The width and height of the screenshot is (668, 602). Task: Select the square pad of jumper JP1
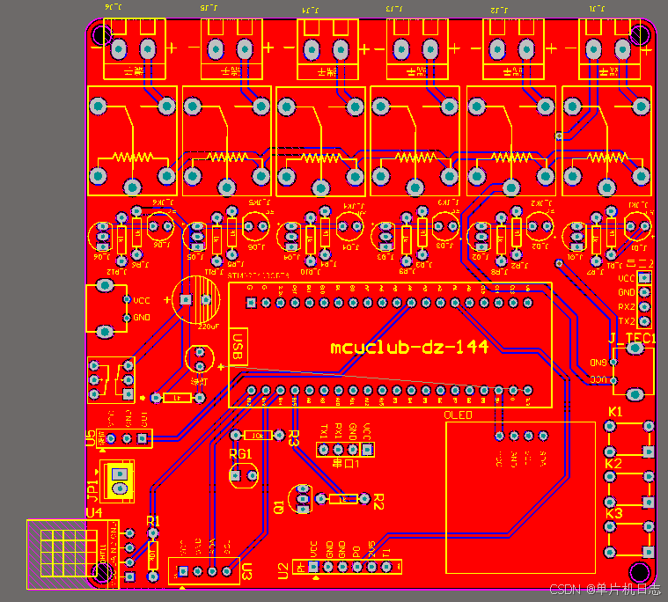coord(120,474)
